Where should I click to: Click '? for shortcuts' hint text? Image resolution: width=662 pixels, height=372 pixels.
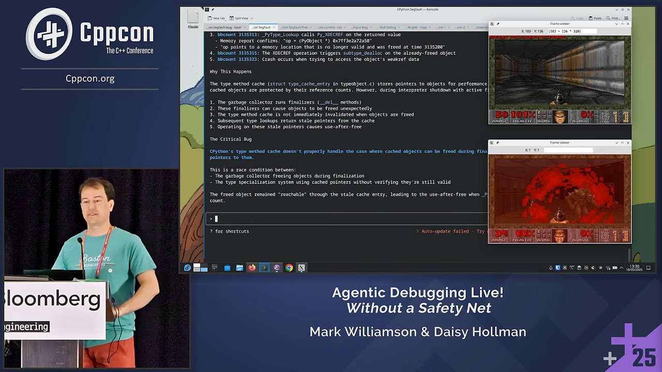229,231
